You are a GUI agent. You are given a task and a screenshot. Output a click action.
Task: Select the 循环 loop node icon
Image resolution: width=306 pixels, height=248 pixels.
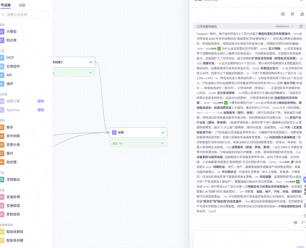tap(2, 153)
